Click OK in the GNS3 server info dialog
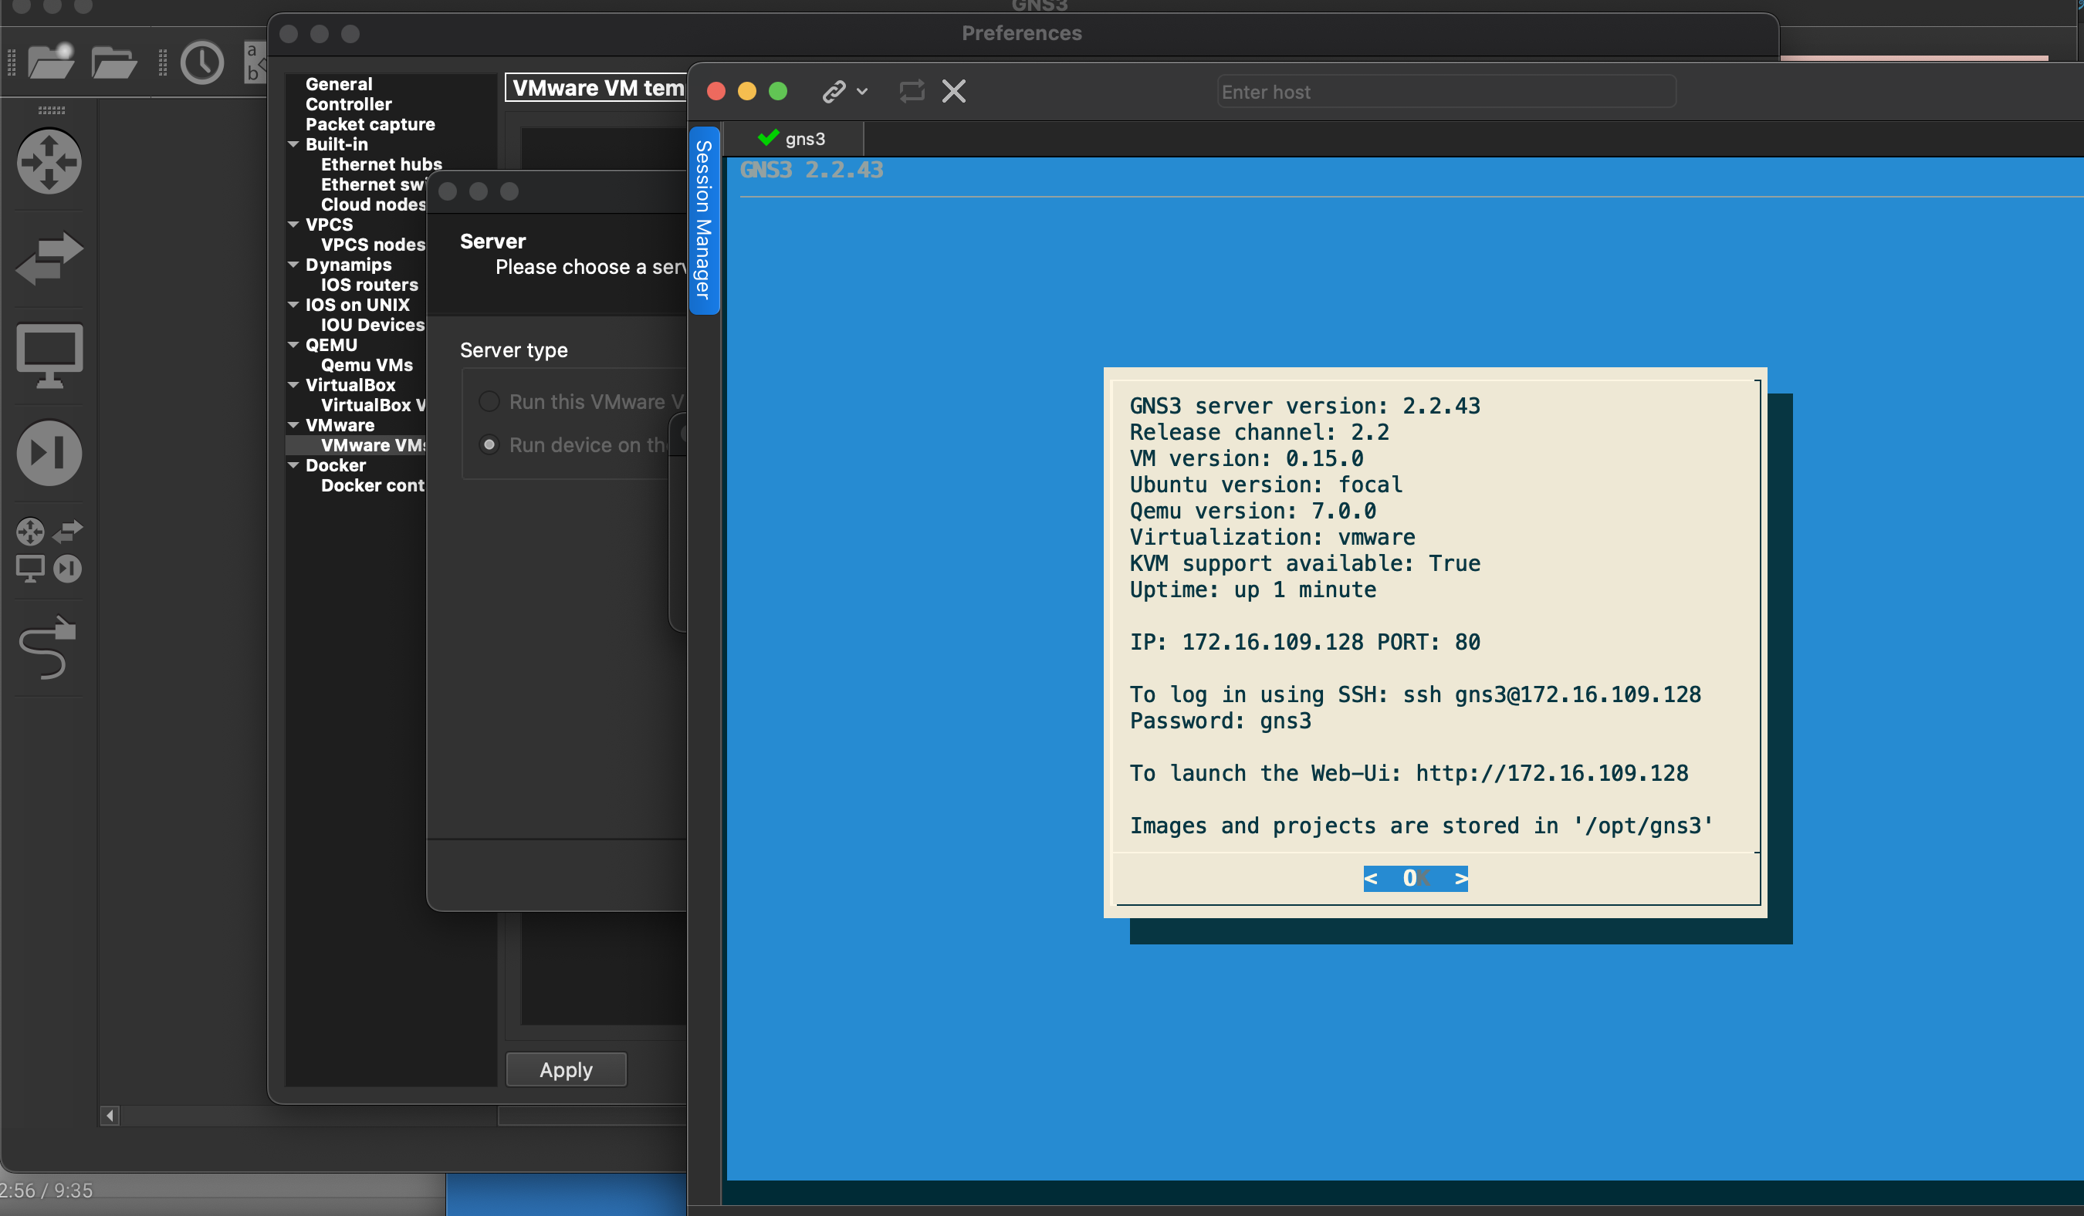 [1414, 878]
